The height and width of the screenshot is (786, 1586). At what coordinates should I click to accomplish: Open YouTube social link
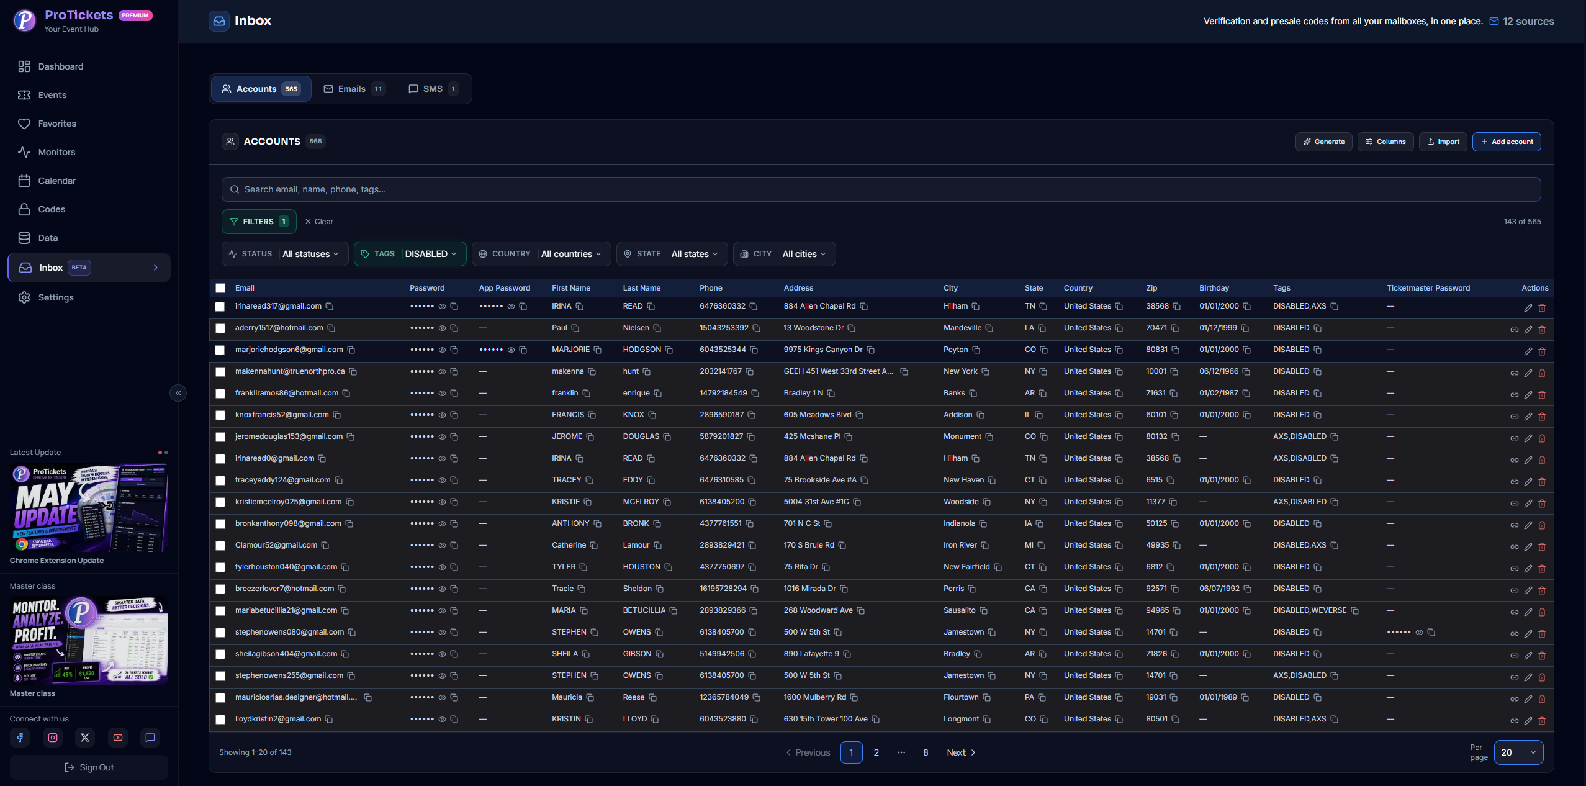pos(118,738)
